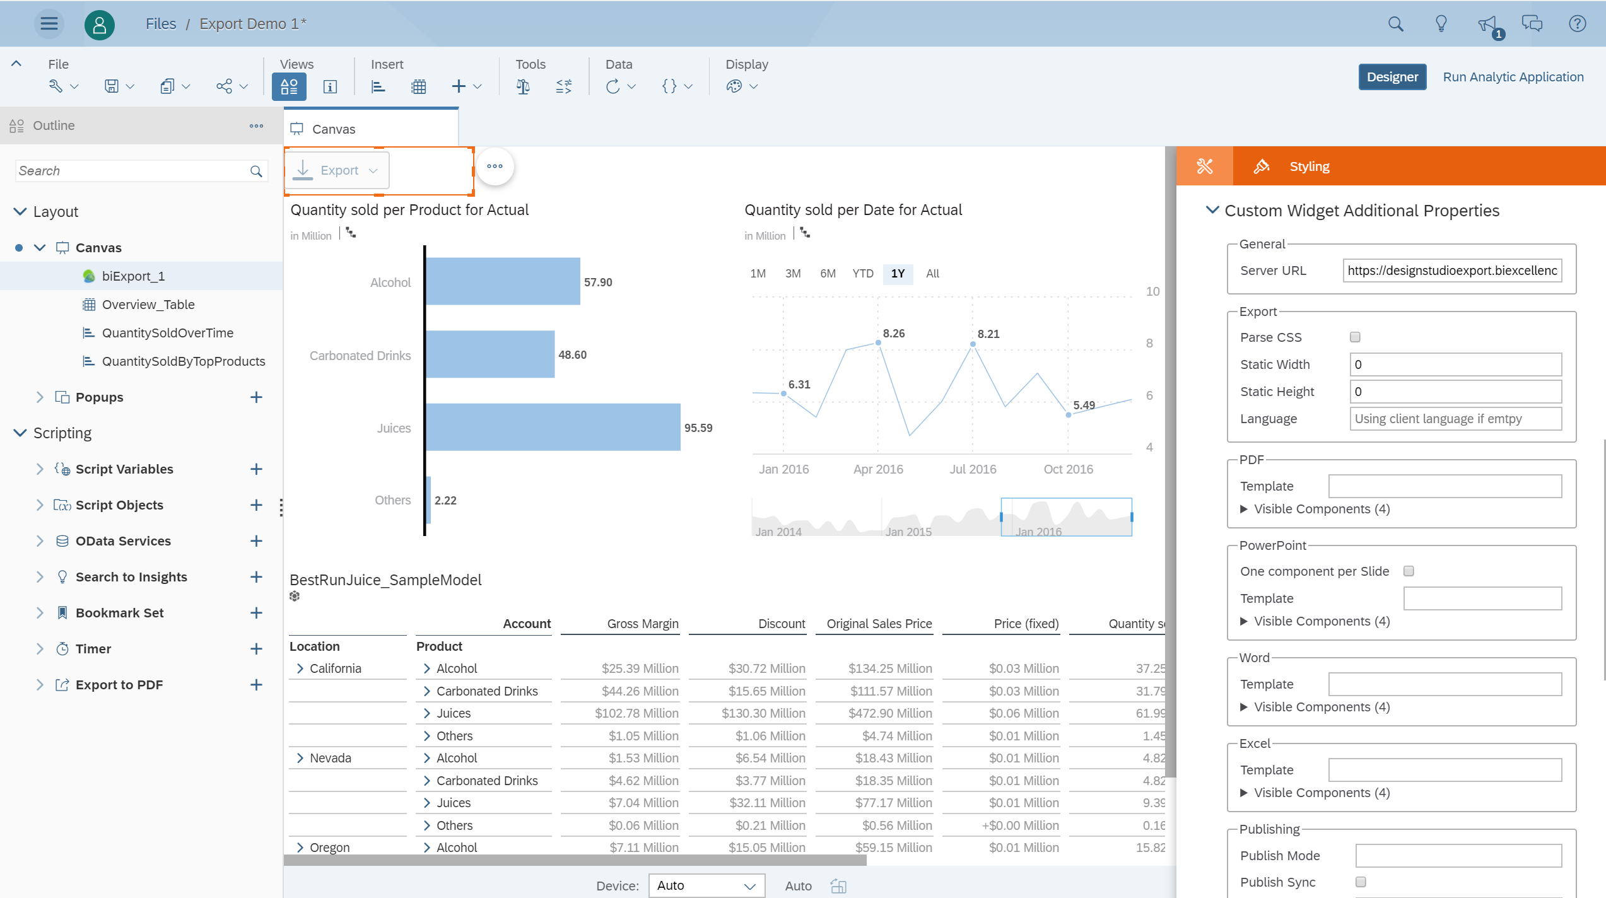Collapse Custom Widget Additional Properties section
1606x898 pixels.
coord(1212,210)
